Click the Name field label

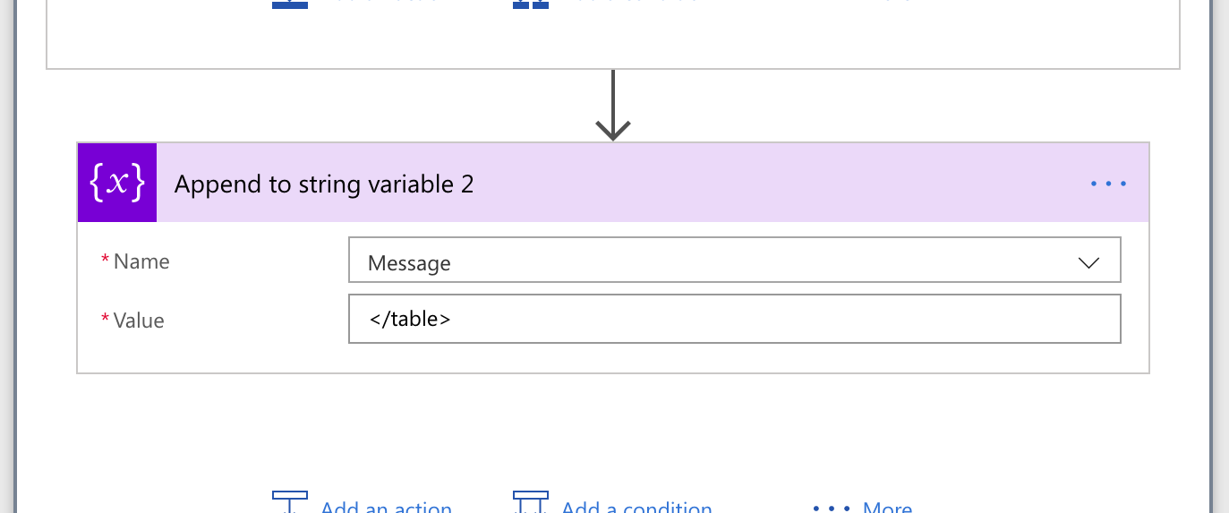(x=141, y=261)
